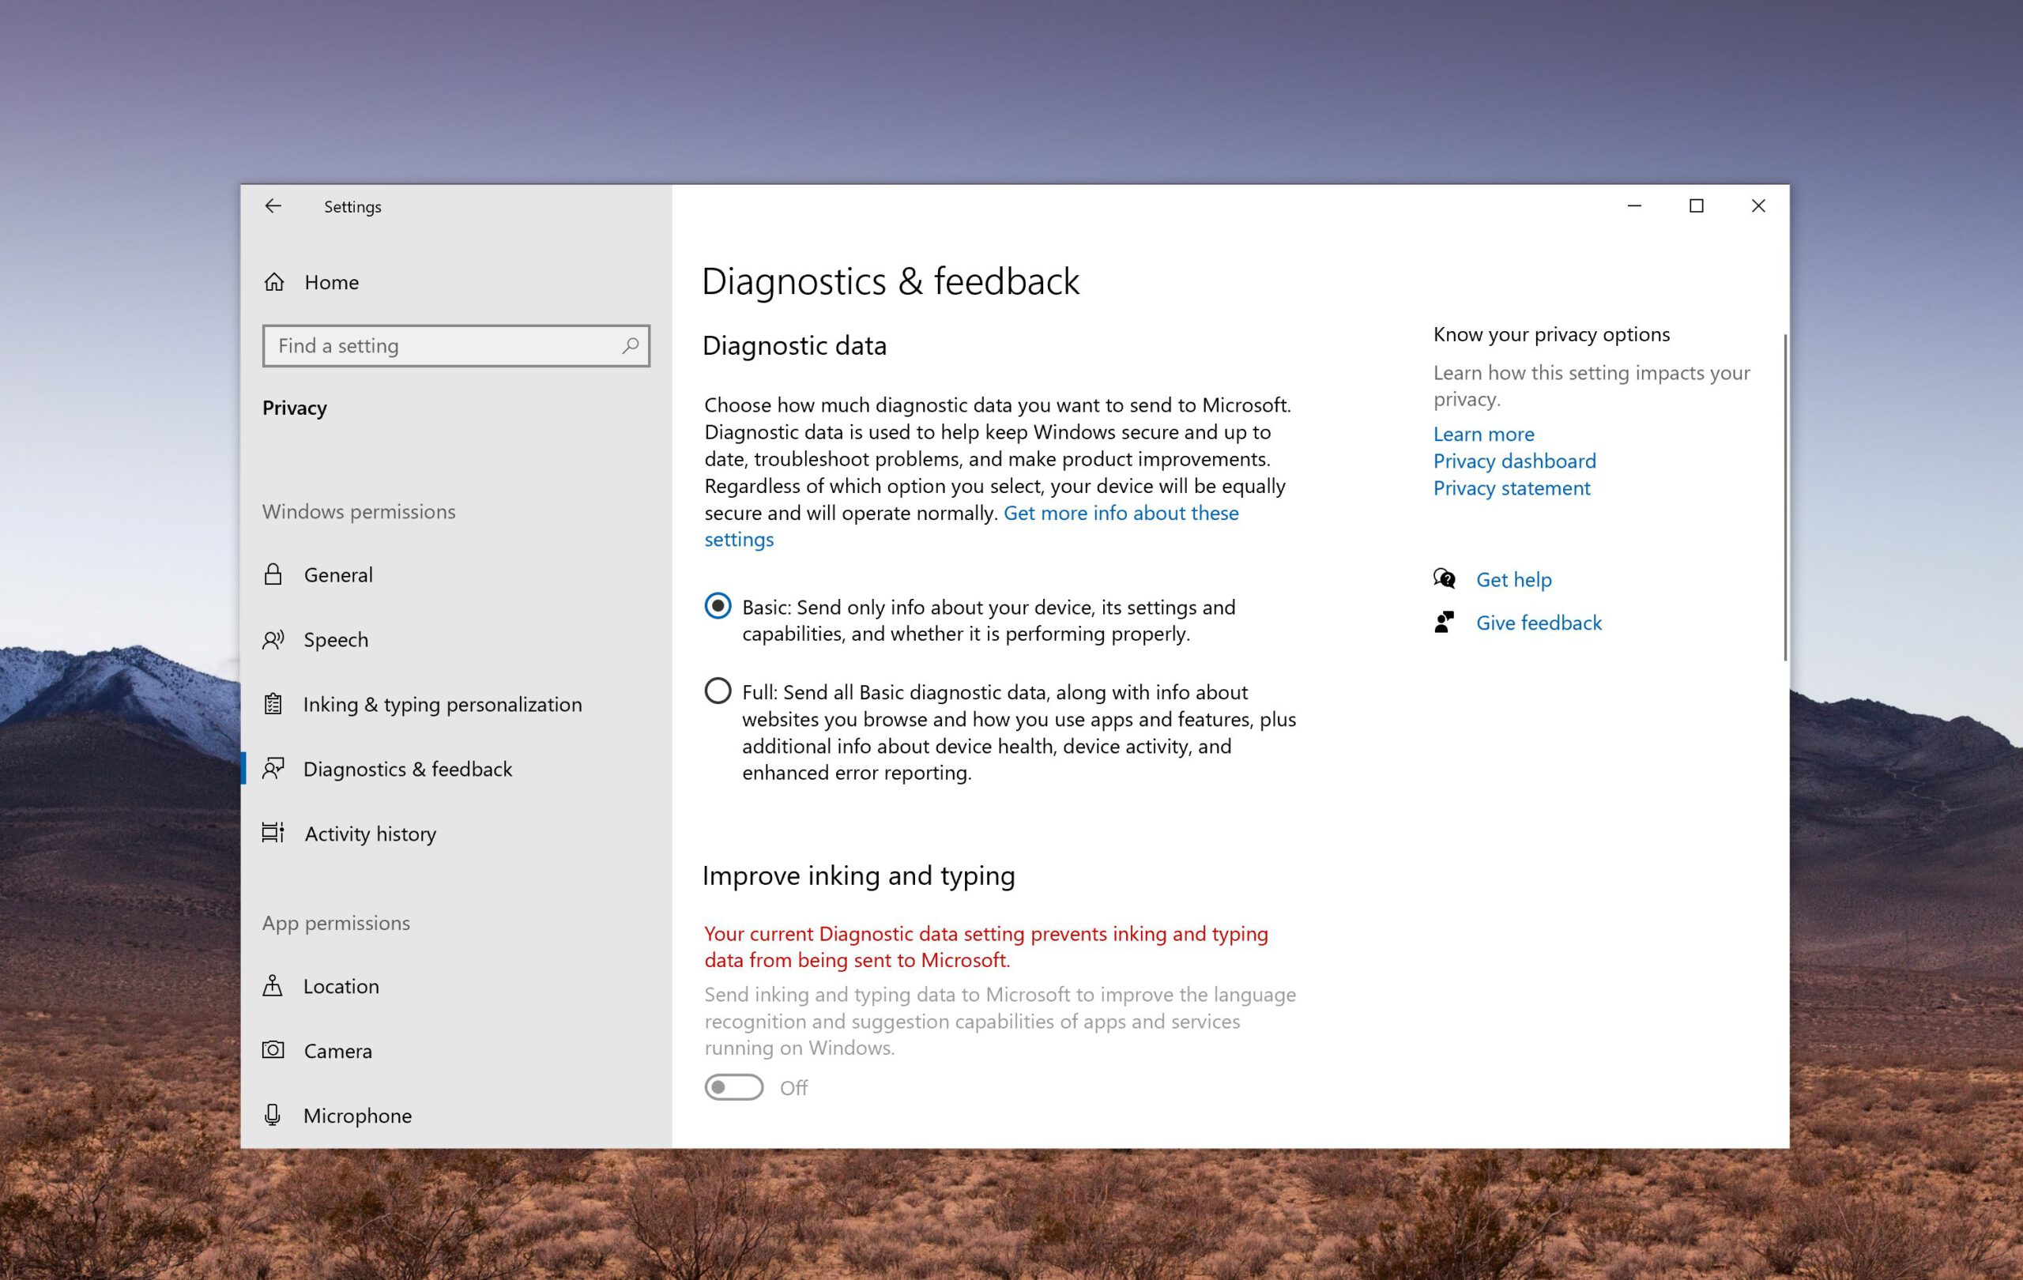Click the back arrow icon
The width and height of the screenshot is (2023, 1280).
point(273,205)
